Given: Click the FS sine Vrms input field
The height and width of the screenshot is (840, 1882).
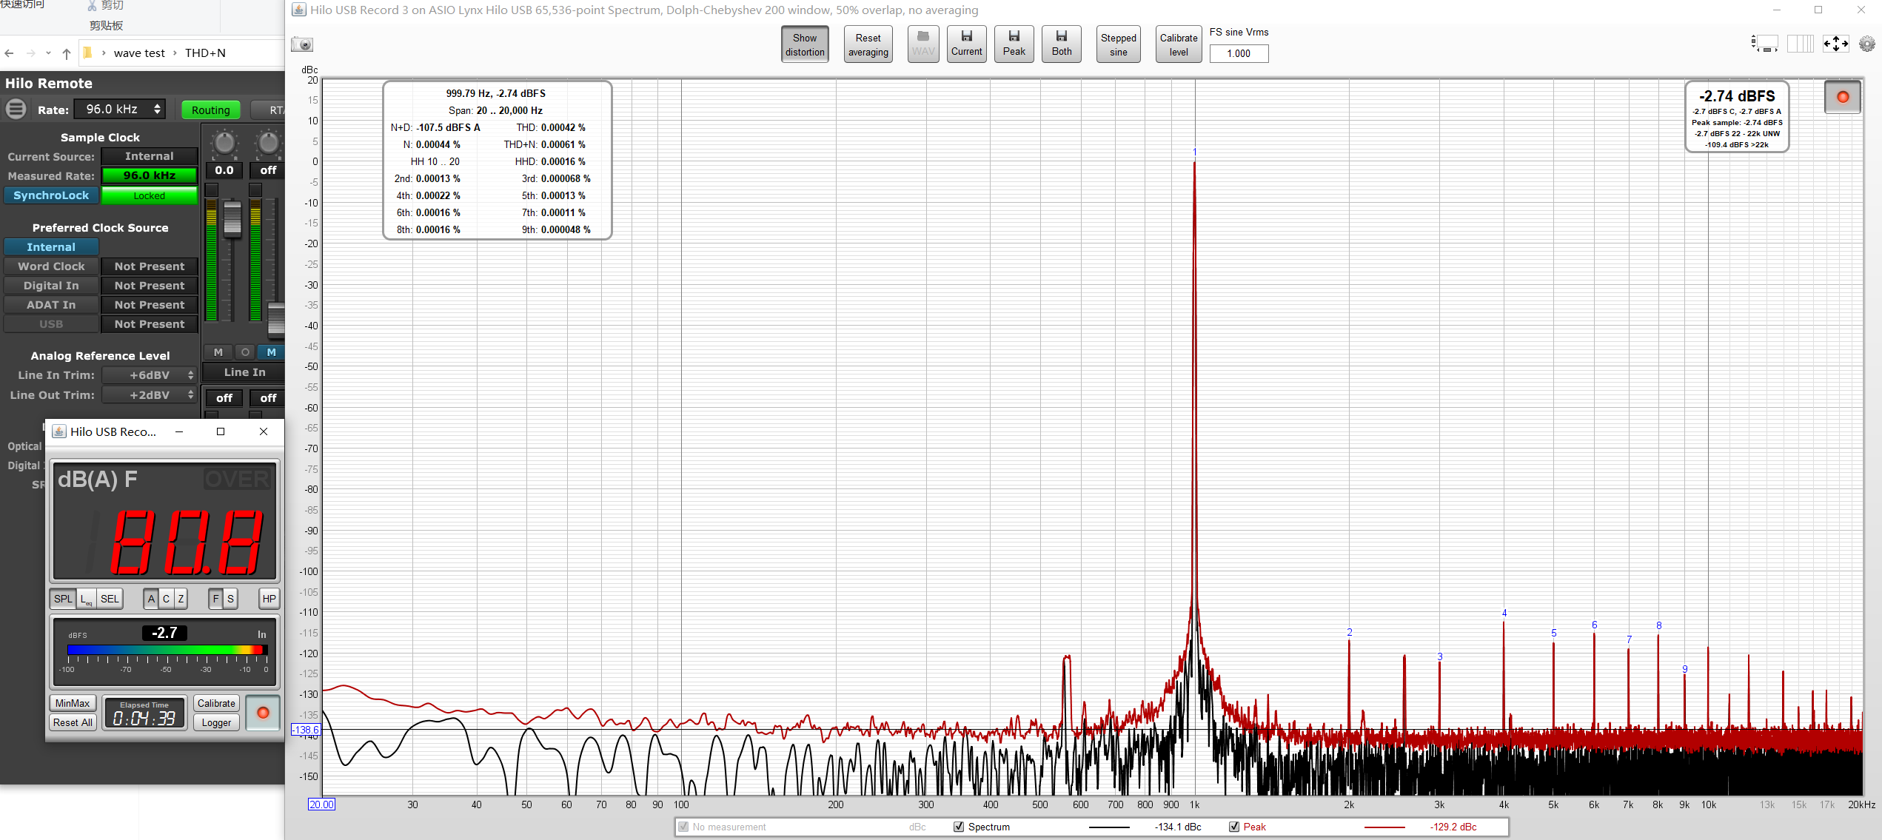Looking at the screenshot, I should tap(1239, 53).
